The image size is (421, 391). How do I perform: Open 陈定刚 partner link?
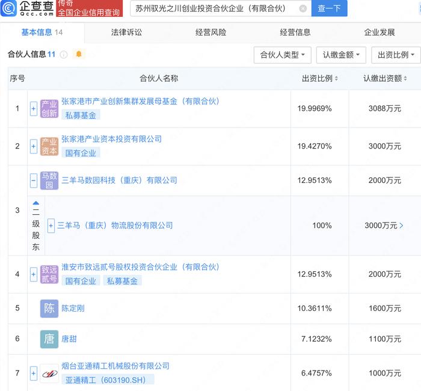coord(73,308)
